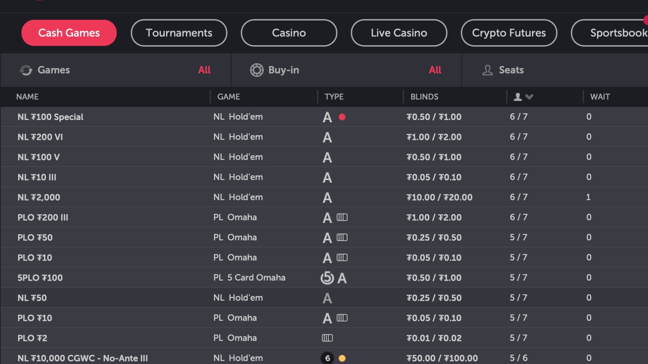
Task: Click the ante icon on NL ₮2,000 row
Action: 327,198
